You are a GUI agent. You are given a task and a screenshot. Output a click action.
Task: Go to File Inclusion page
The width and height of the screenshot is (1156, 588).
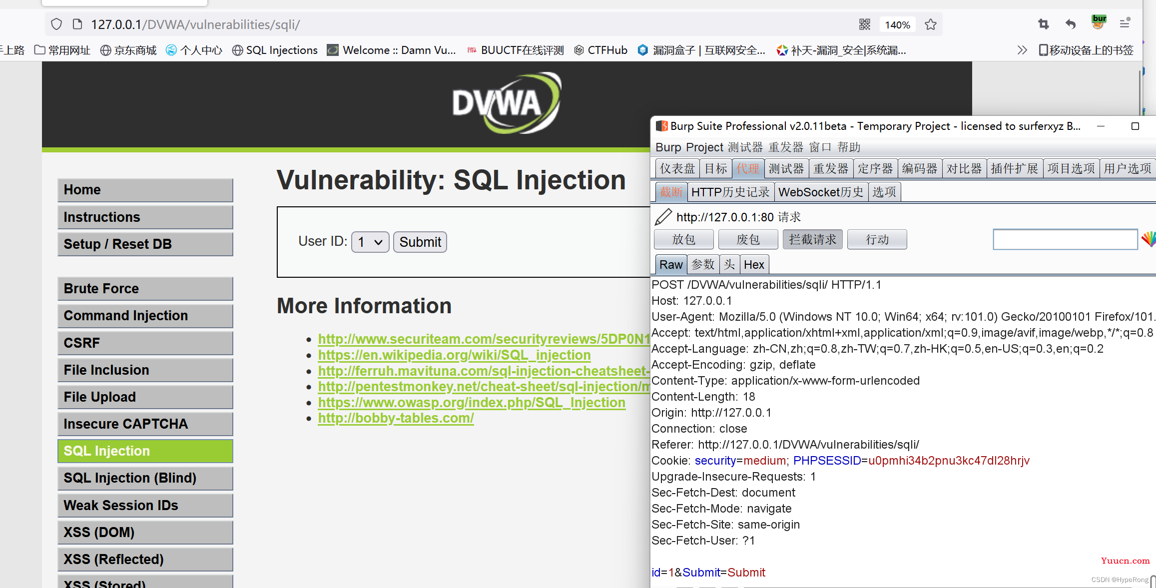145,370
